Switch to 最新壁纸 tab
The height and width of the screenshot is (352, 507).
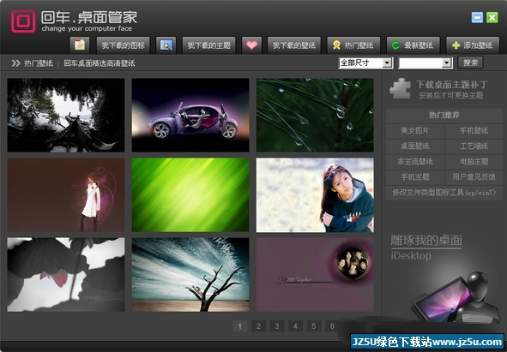point(413,45)
